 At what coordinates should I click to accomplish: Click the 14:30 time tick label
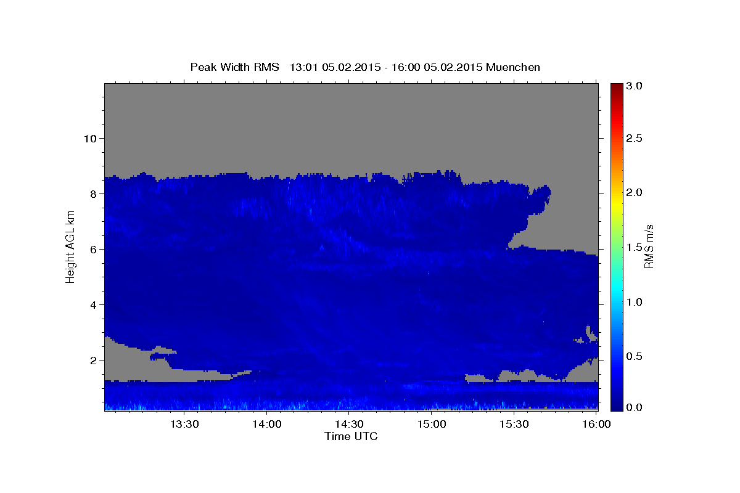350,425
